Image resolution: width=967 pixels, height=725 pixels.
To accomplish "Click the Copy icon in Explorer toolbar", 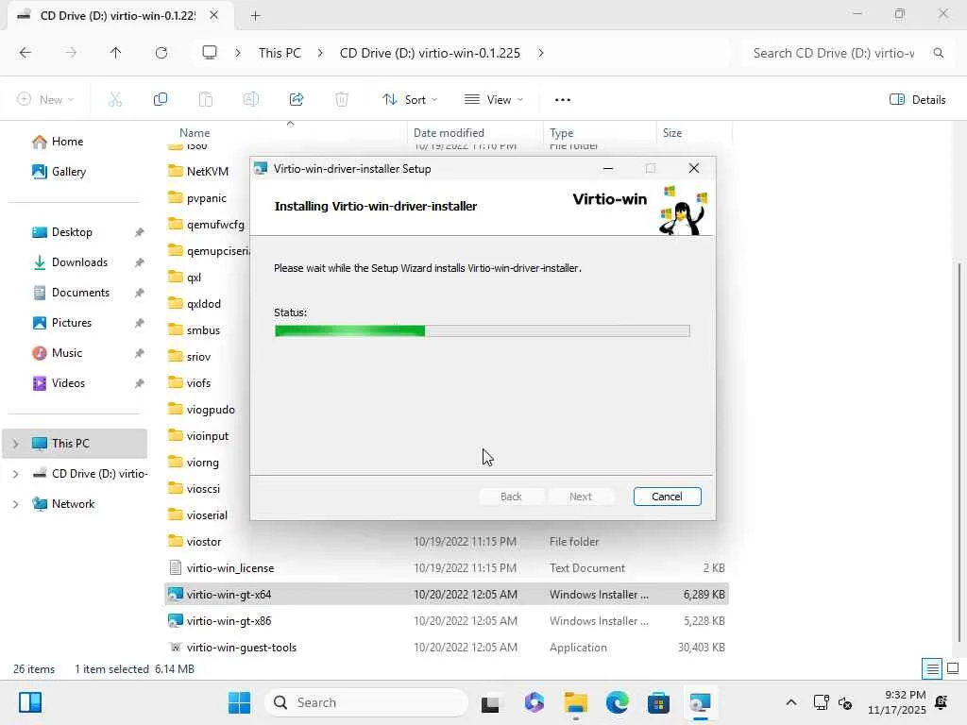I will 161,99.
